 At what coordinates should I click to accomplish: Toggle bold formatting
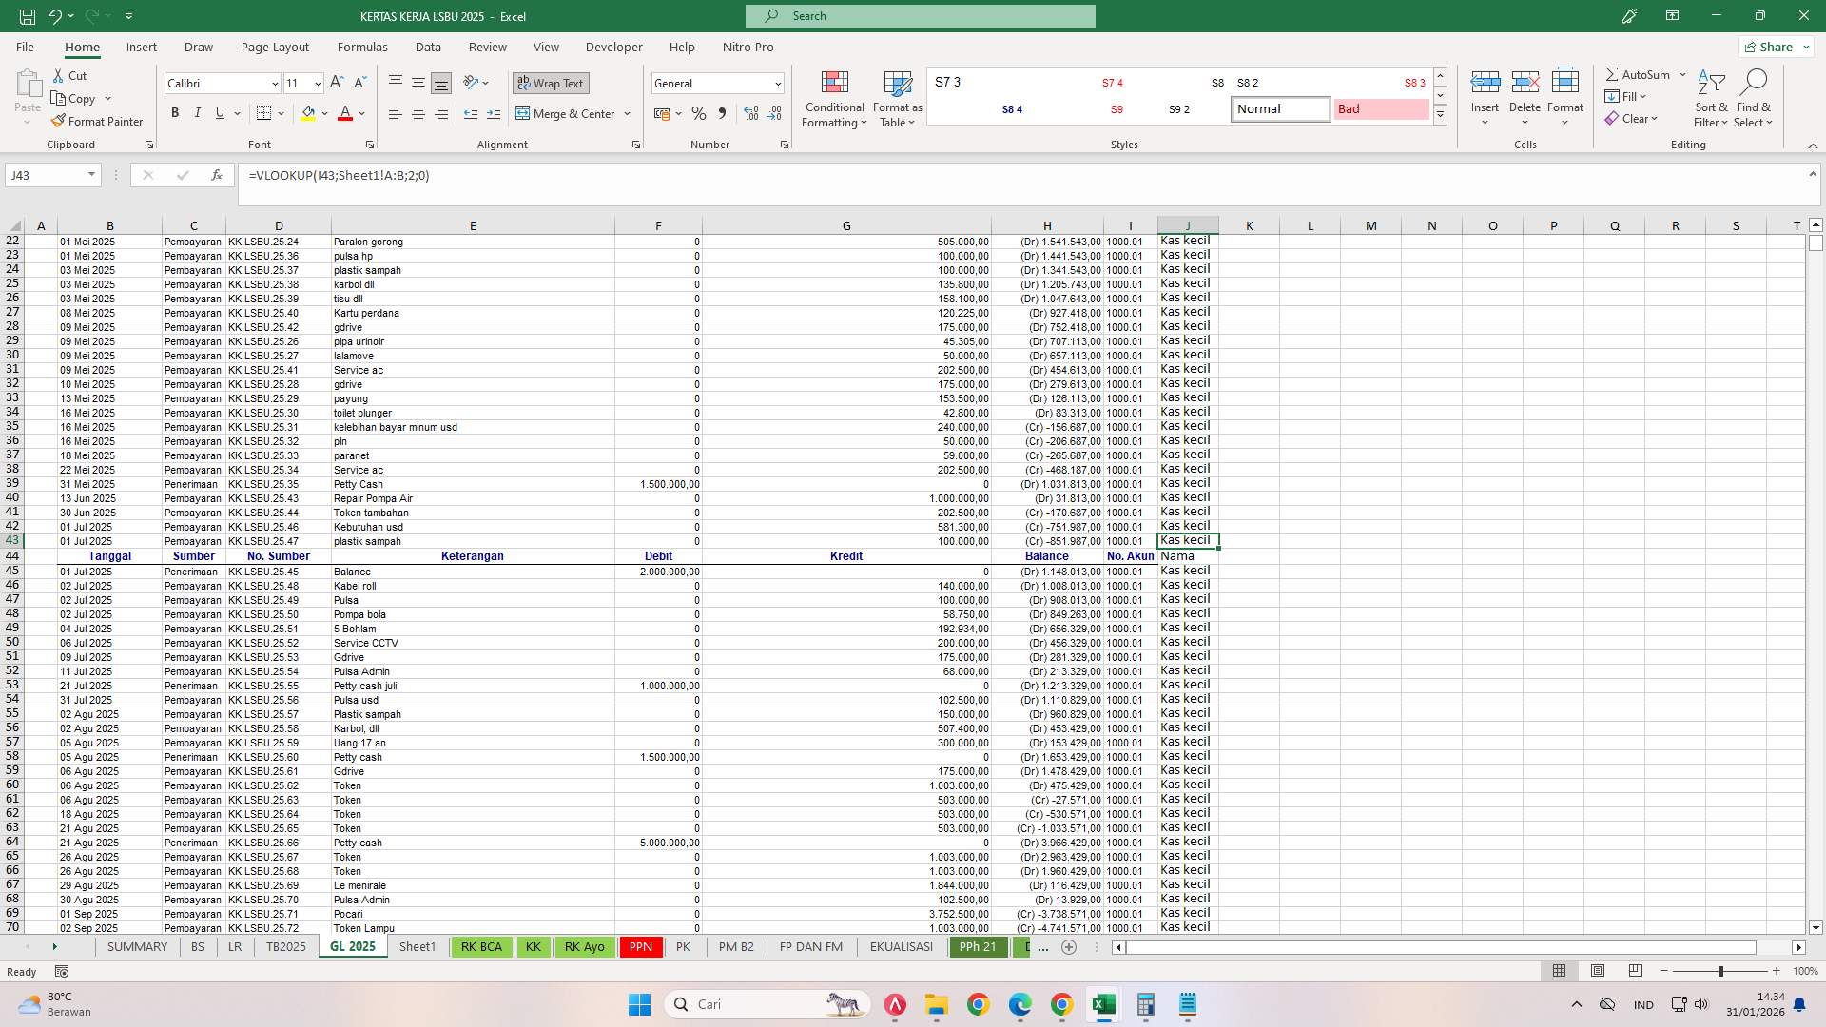coord(174,112)
